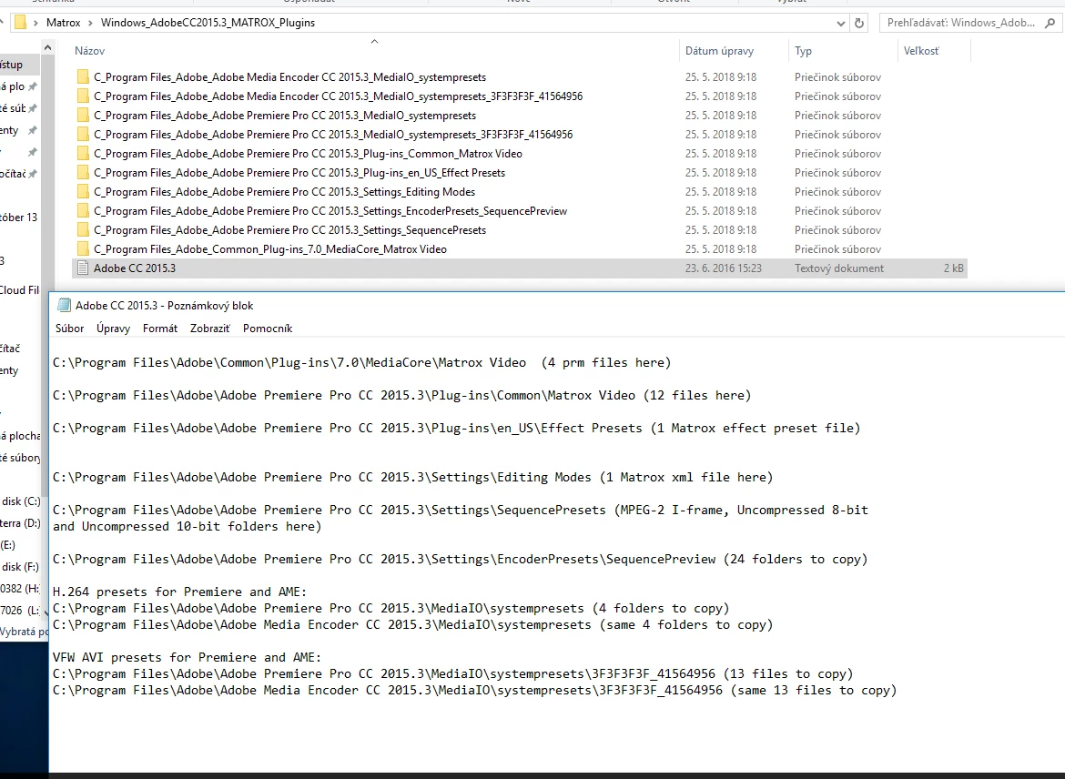
Task: Select Settings_EncoderPresets_SequencePreview folder name
Action: click(x=330, y=210)
